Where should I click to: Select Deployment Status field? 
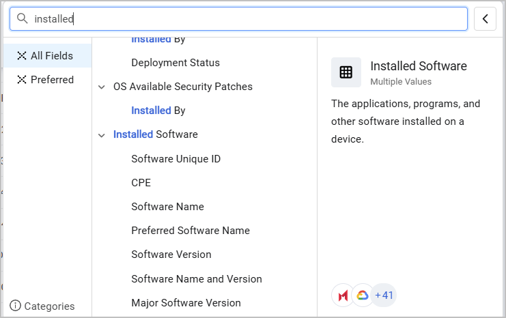pyautogui.click(x=175, y=63)
